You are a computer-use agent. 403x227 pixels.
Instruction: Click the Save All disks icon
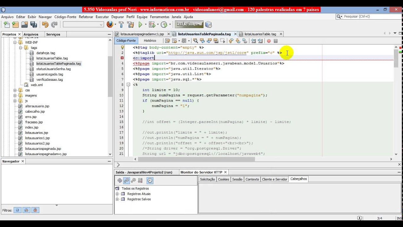(x=33, y=25)
